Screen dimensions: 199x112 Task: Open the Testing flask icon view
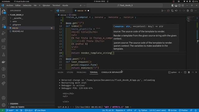pos(3,55)
